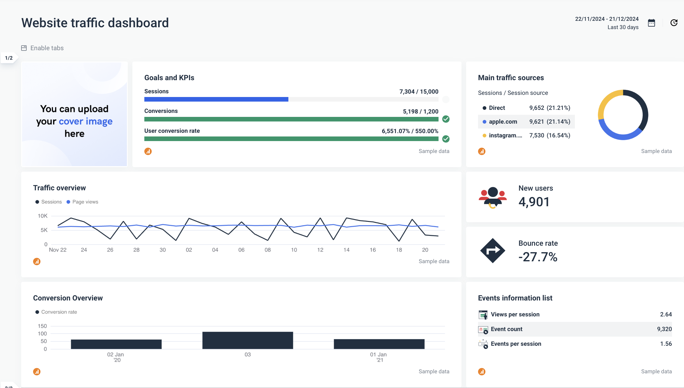
Task: Click the Event count 9,320 value
Action: pos(664,329)
